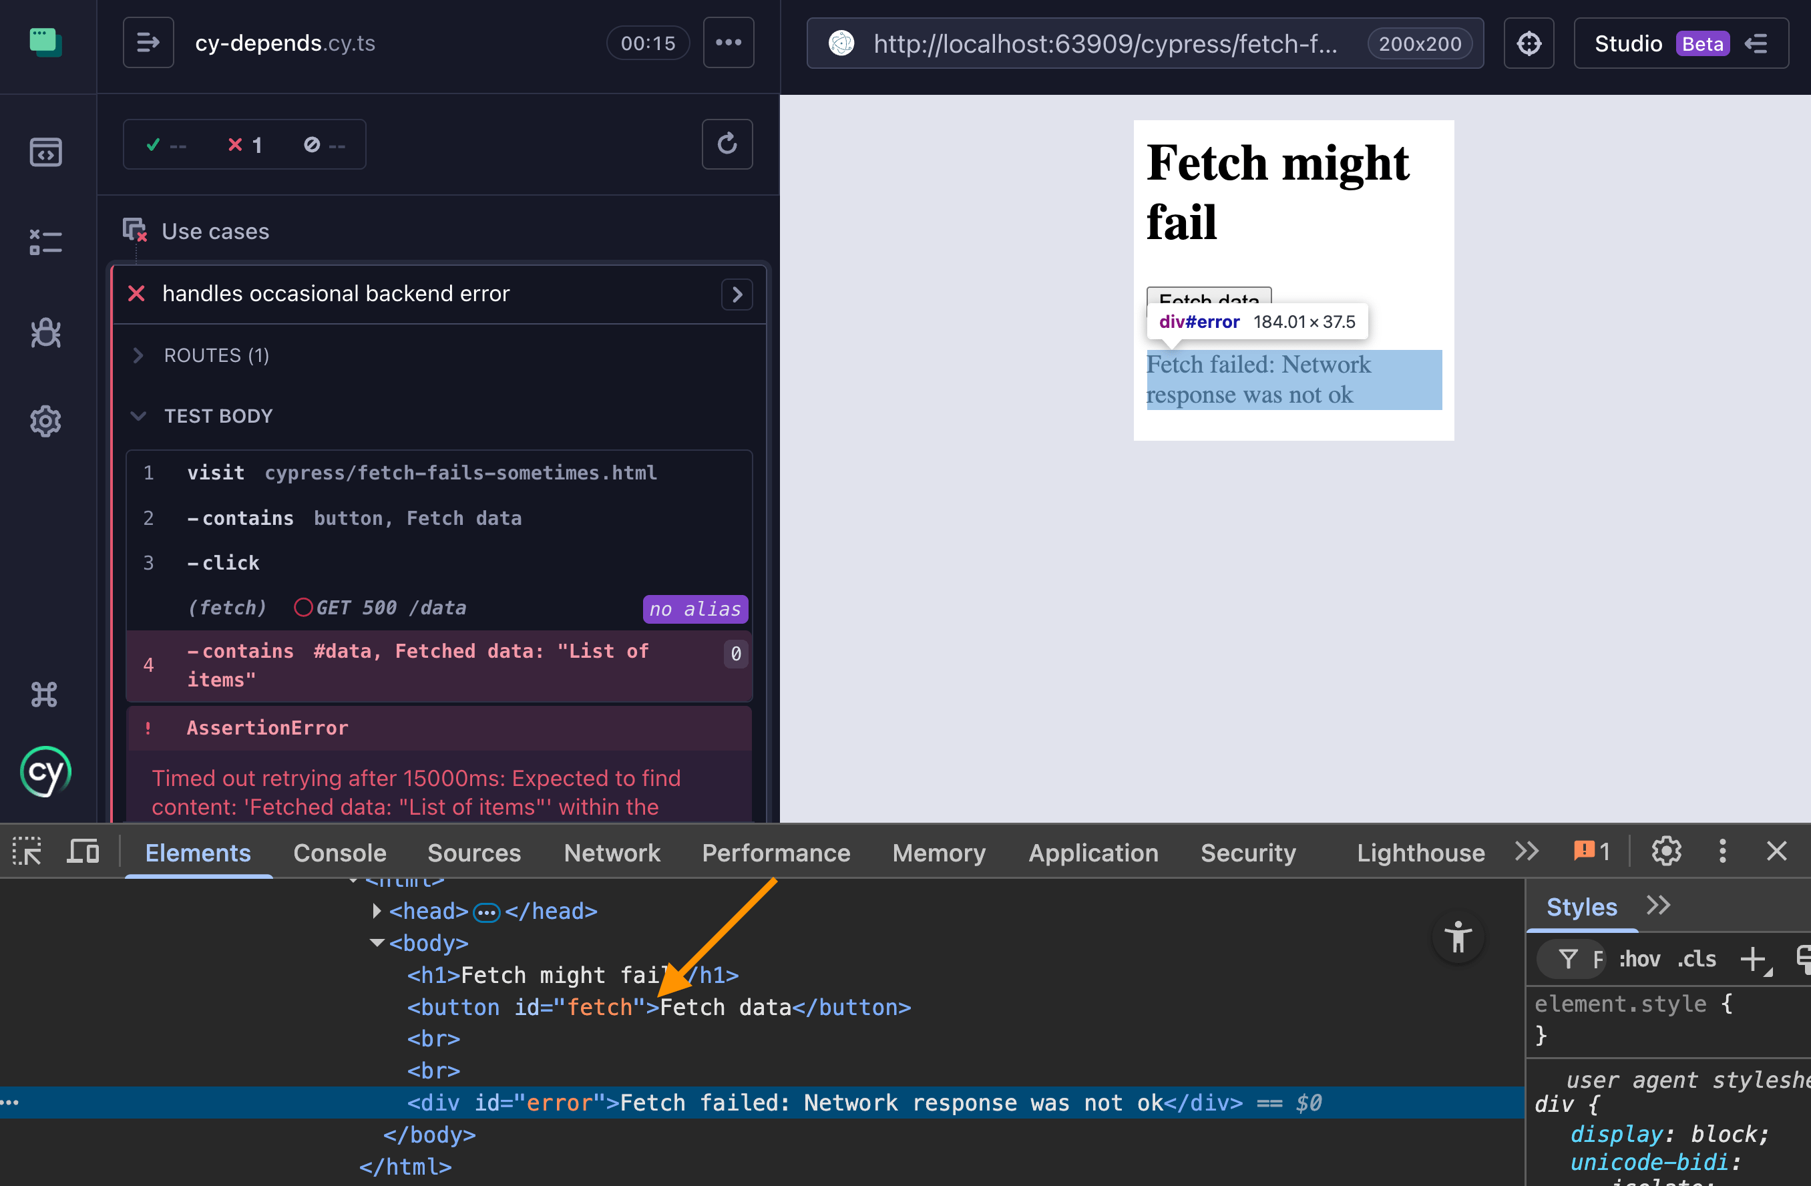
Task: Open the Network tab
Action: click(612, 852)
